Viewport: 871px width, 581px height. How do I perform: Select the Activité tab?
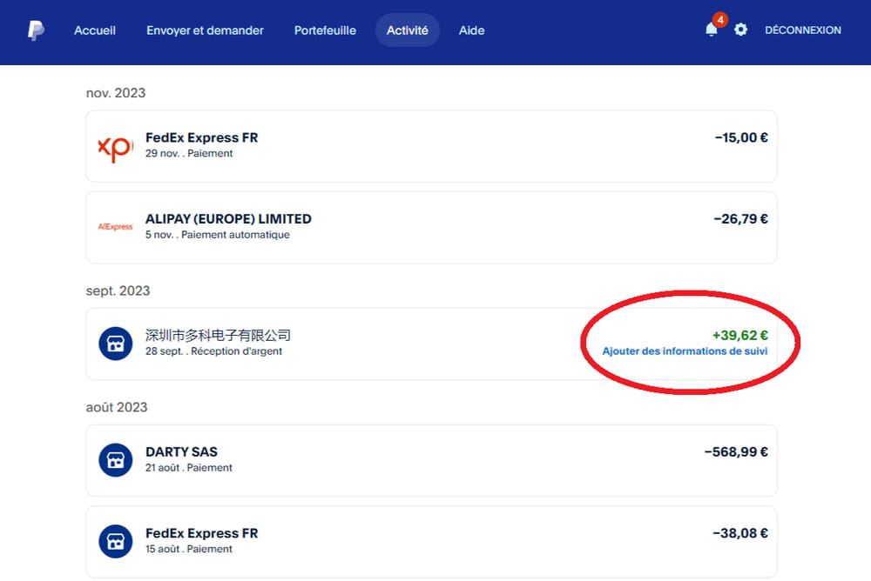click(x=407, y=30)
